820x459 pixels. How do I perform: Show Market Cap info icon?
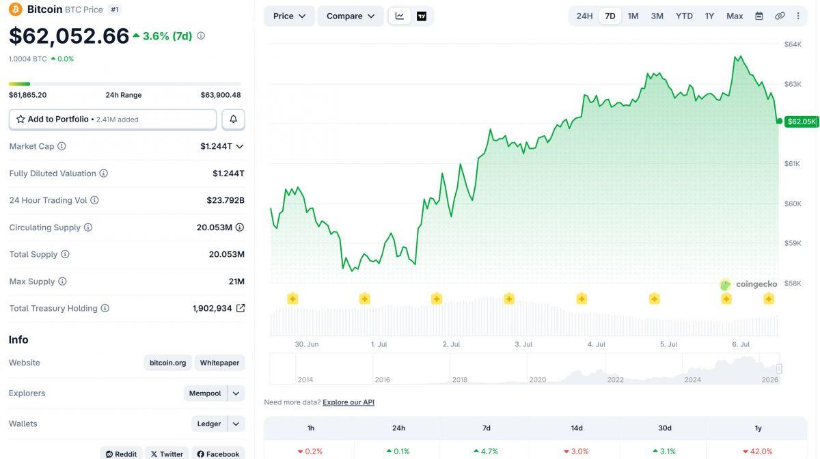tap(61, 146)
